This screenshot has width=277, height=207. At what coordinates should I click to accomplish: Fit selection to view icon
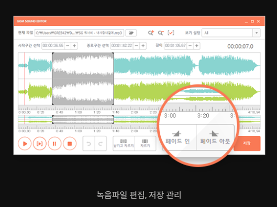(x=171, y=33)
